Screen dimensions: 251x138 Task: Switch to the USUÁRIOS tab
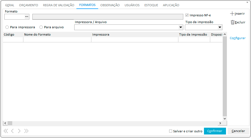tap(132, 5)
